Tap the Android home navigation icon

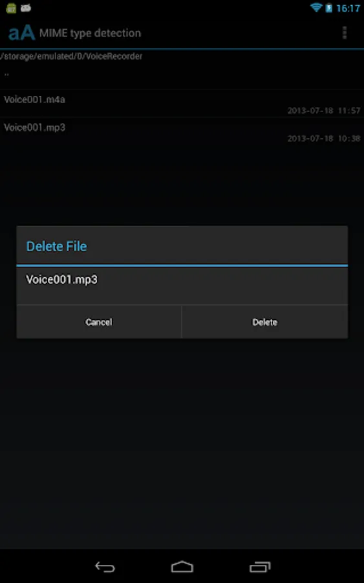click(x=182, y=567)
